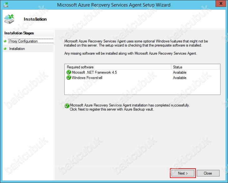Click Available status for .NET Framework 4.5
Viewport: 228px width, 183px height.
coord(180,72)
